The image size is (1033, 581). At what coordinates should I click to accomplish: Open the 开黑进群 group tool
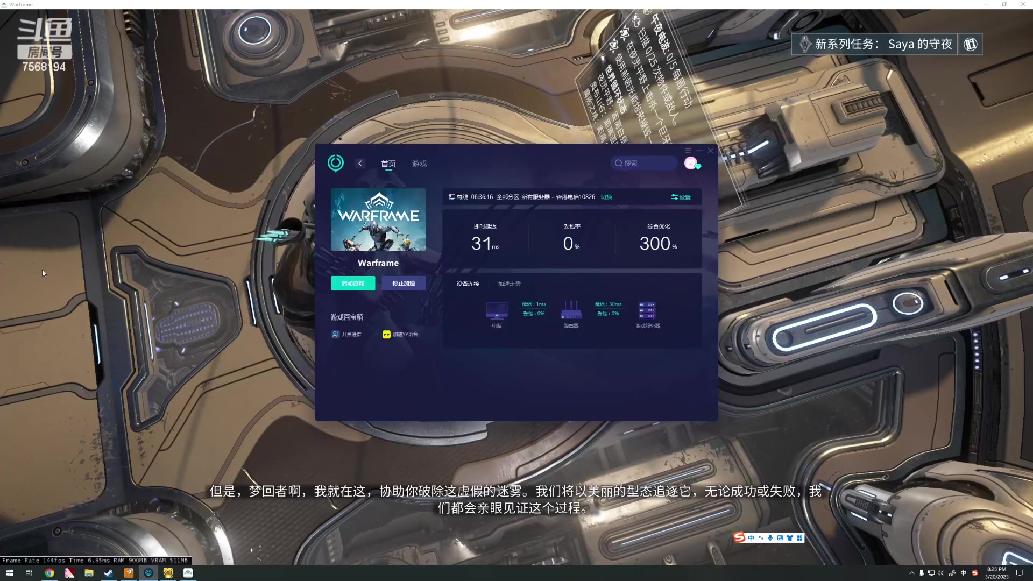[x=346, y=334]
